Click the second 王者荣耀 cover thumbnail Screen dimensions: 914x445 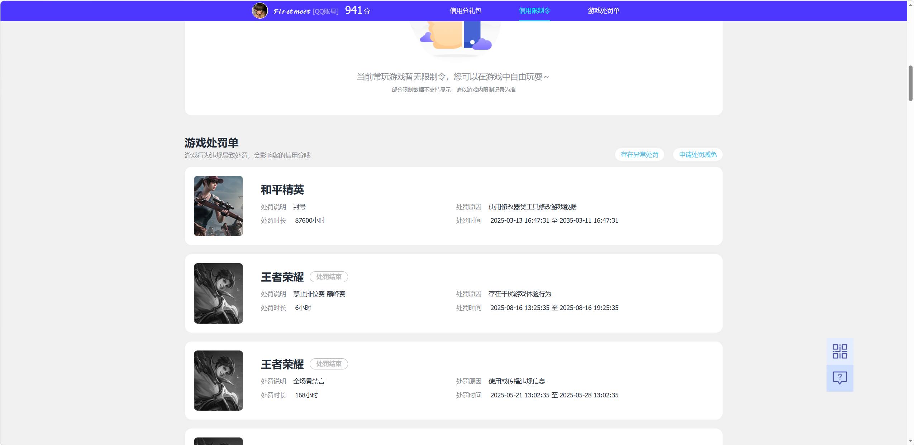click(218, 381)
